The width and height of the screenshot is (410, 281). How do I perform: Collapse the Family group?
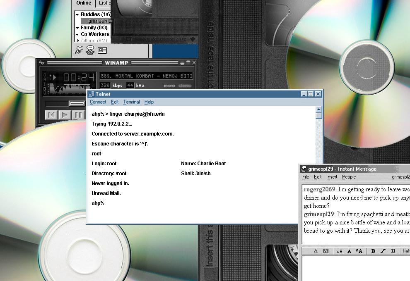[77, 28]
